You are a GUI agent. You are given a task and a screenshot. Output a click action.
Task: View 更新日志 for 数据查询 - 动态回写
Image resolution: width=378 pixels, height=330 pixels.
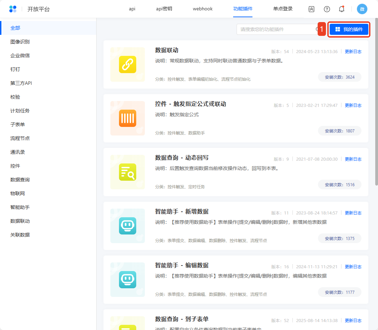pyautogui.click(x=353, y=159)
